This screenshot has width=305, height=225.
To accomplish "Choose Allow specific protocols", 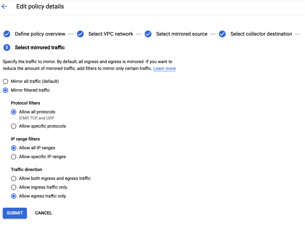I will point(14,126).
